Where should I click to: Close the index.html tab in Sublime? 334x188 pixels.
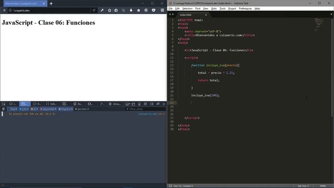point(206,15)
